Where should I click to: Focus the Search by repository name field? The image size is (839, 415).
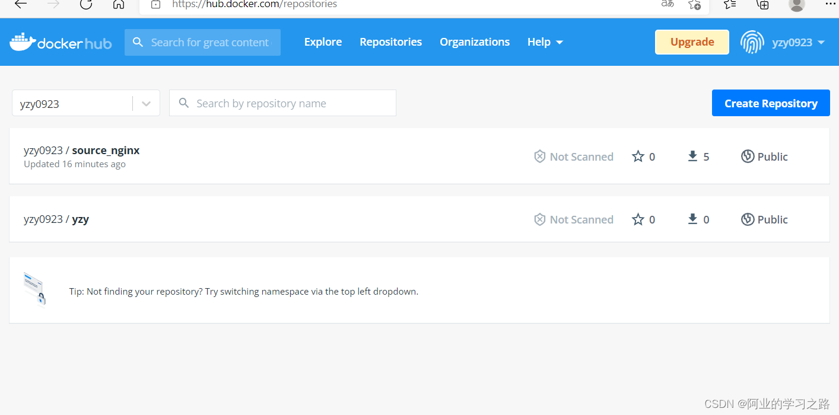(x=282, y=103)
